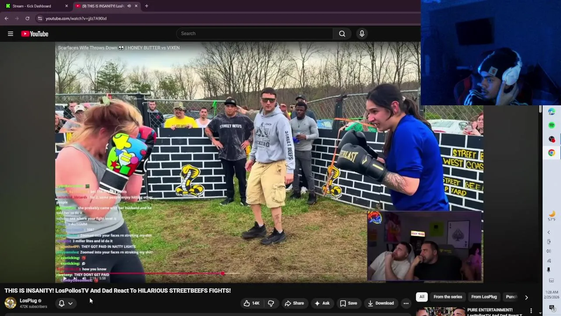561x316 pixels.
Task: Switch to Stream - Kick Dashboard tab
Action: coord(37,6)
